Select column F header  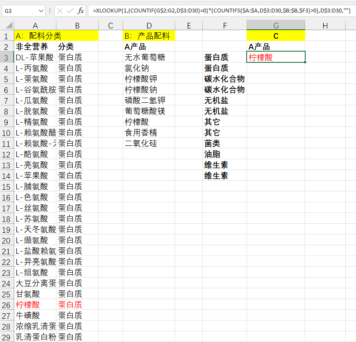click(x=225, y=25)
